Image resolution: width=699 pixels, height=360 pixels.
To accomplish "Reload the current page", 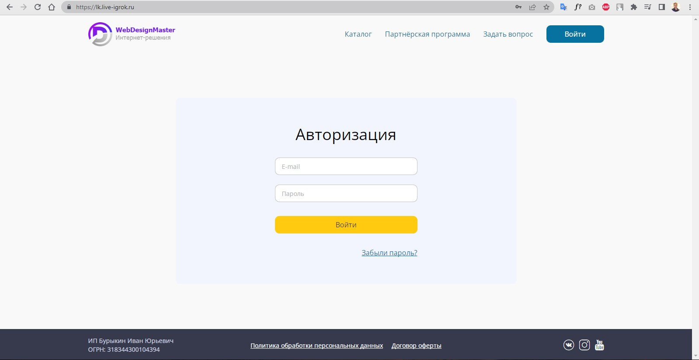I will coord(38,7).
